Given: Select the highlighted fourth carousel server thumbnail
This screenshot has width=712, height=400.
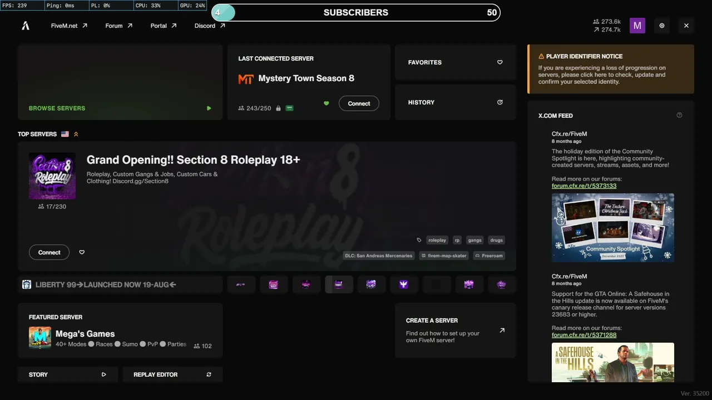Looking at the screenshot, I should point(339,284).
